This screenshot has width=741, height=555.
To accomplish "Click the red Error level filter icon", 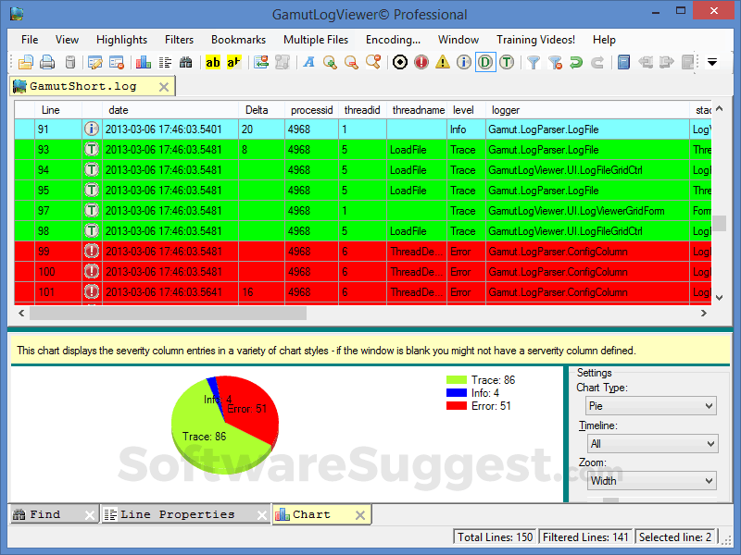I will tap(423, 62).
